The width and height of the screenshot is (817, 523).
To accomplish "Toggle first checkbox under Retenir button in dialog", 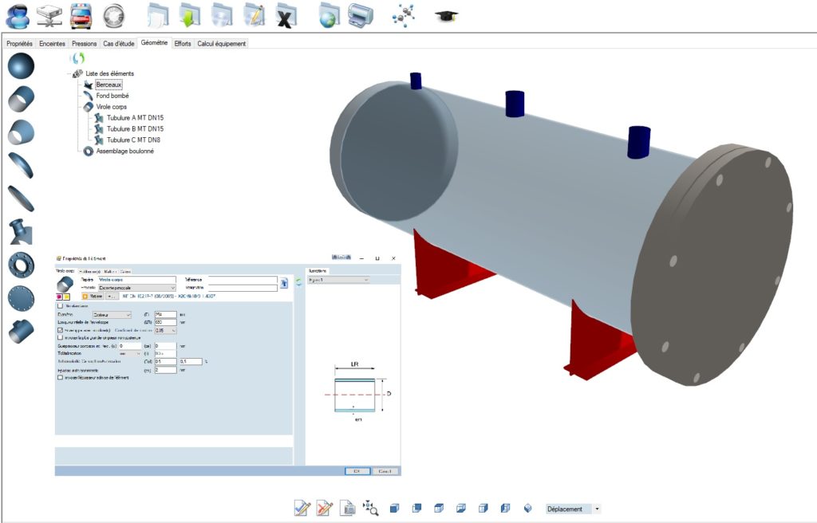I will point(60,306).
